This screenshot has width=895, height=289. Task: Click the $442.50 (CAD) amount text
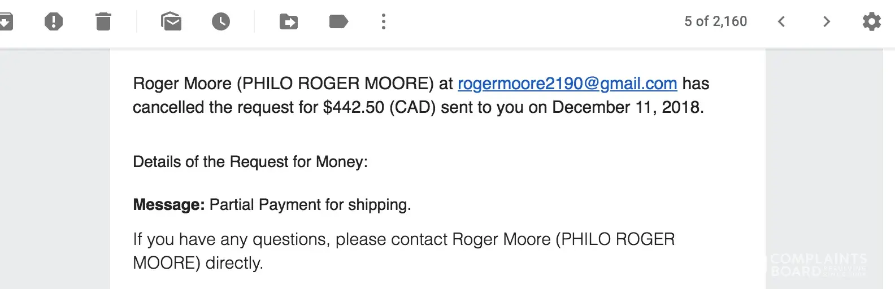(x=379, y=107)
